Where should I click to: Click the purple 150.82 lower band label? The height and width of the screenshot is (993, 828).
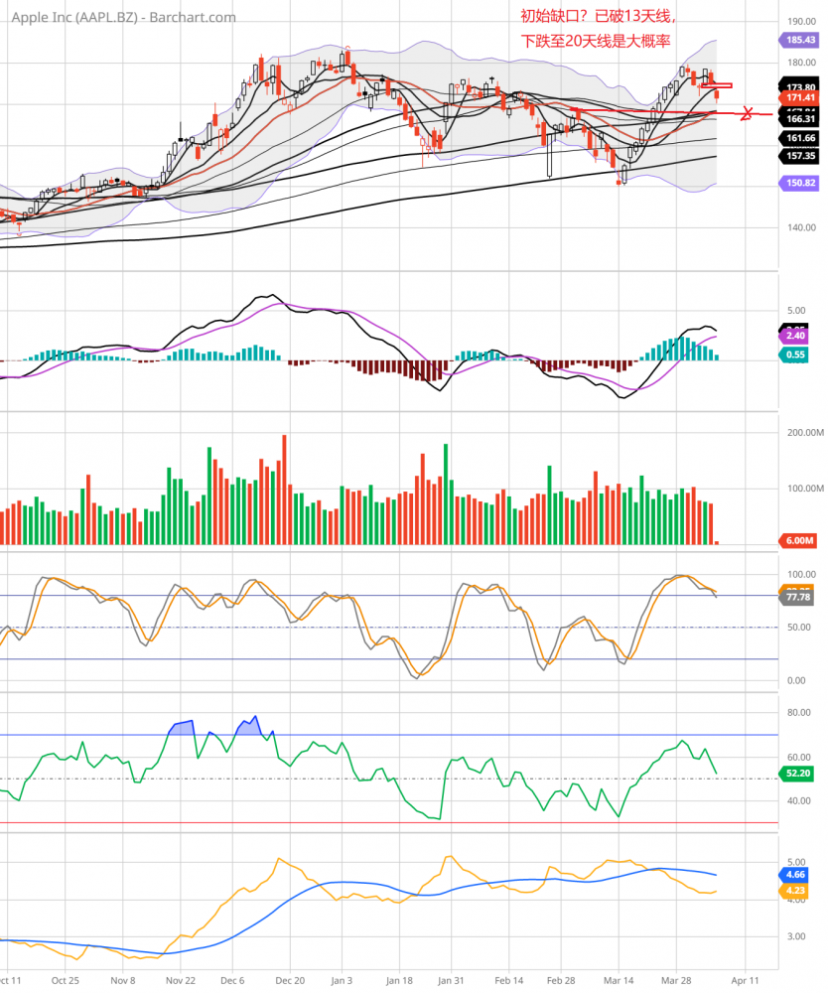[x=800, y=183]
